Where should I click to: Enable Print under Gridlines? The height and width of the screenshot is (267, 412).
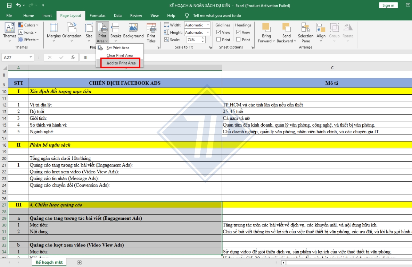(218, 39)
